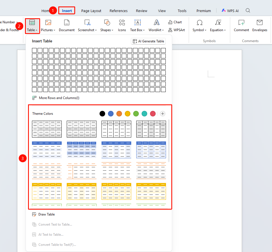Insert a WPSArt graphic
The width and height of the screenshot is (272, 252).
(176, 30)
